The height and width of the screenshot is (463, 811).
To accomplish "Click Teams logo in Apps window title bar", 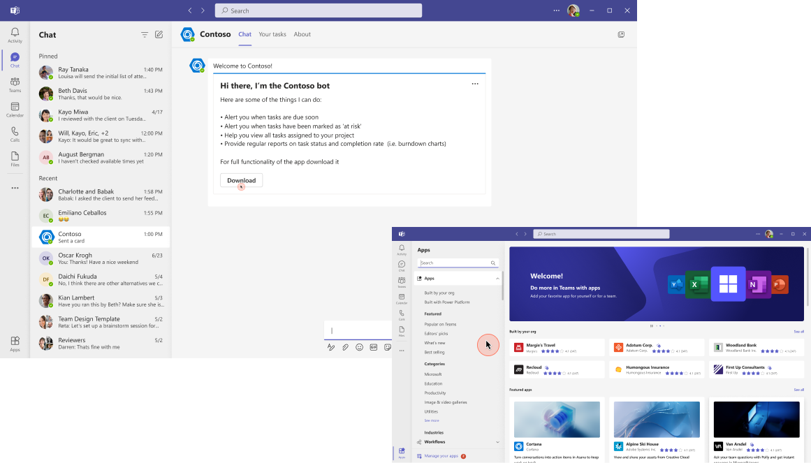I will tap(402, 234).
